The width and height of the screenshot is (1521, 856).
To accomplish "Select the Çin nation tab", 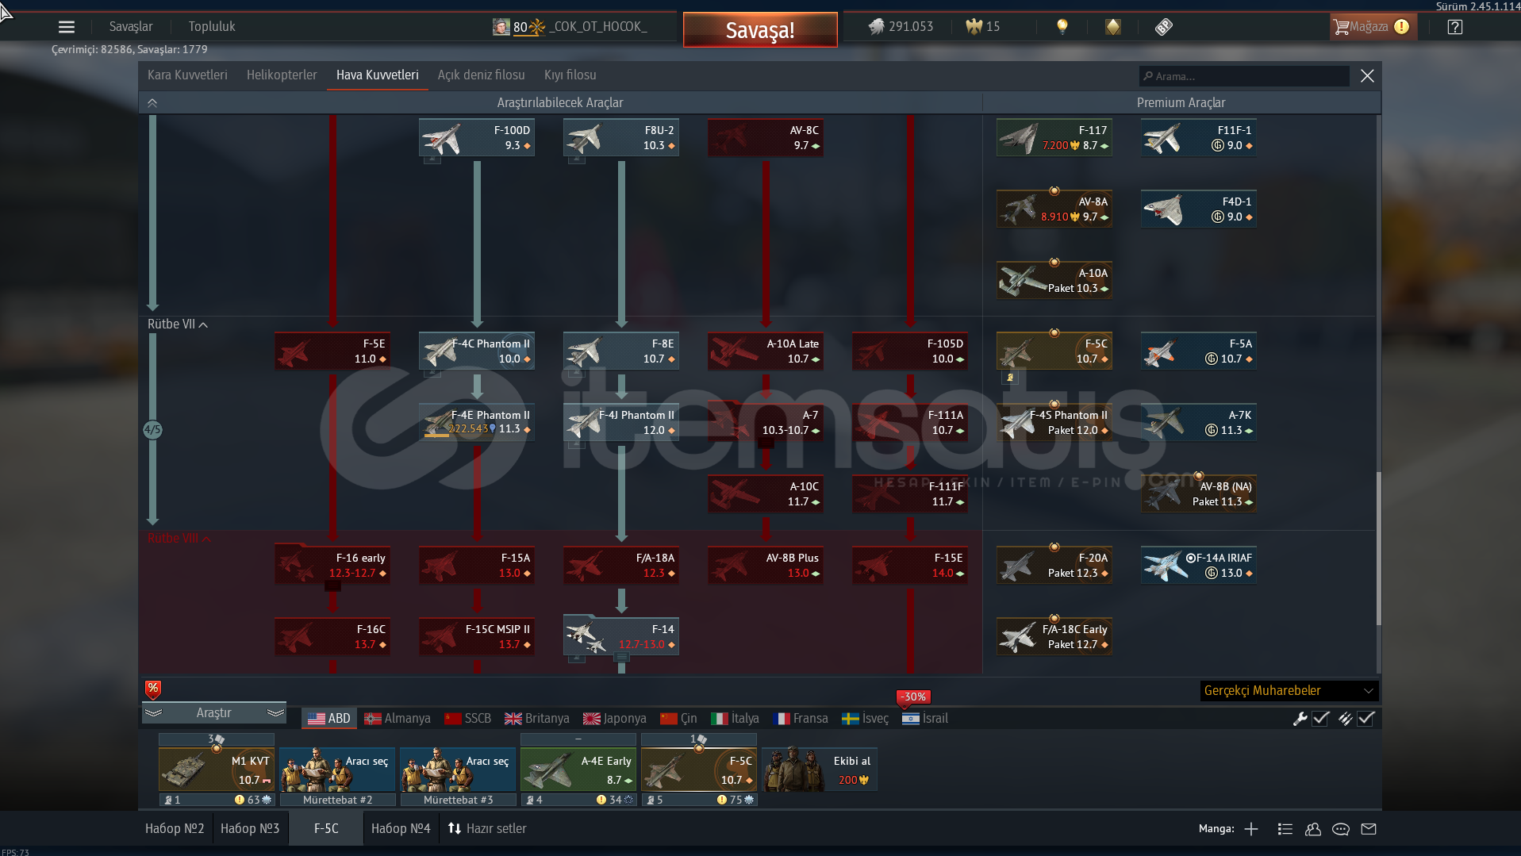I will (x=679, y=719).
